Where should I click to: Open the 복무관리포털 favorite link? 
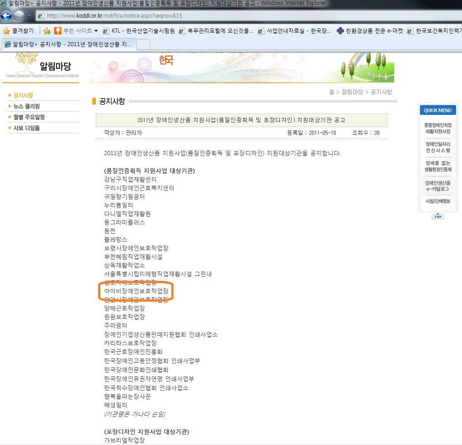[x=216, y=31]
